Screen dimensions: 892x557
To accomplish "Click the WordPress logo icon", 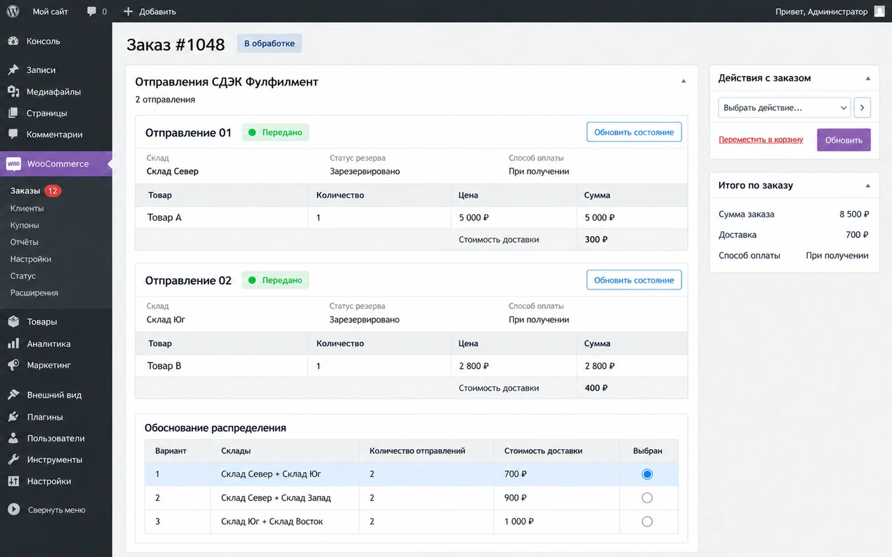I will [x=13, y=11].
